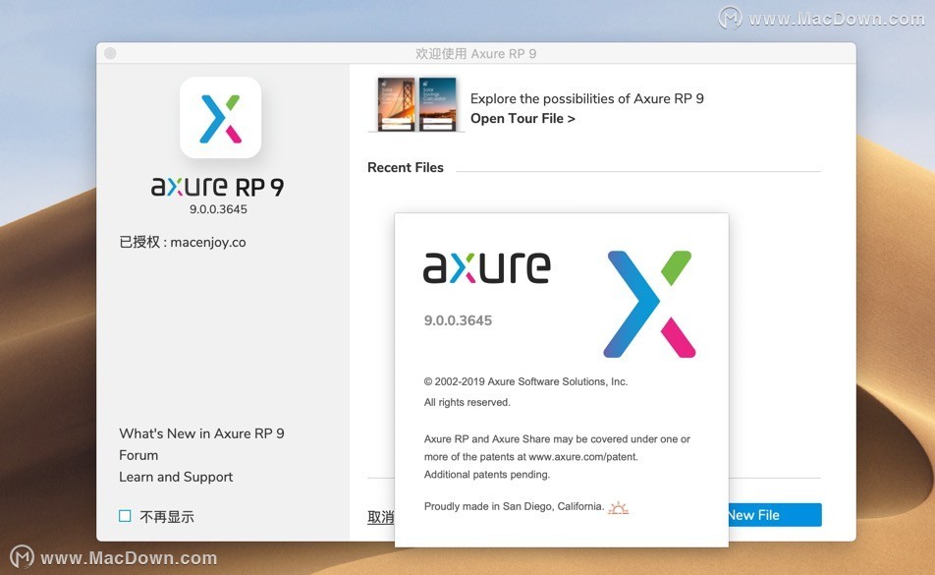Click the sunrise icon after California

[619, 507]
